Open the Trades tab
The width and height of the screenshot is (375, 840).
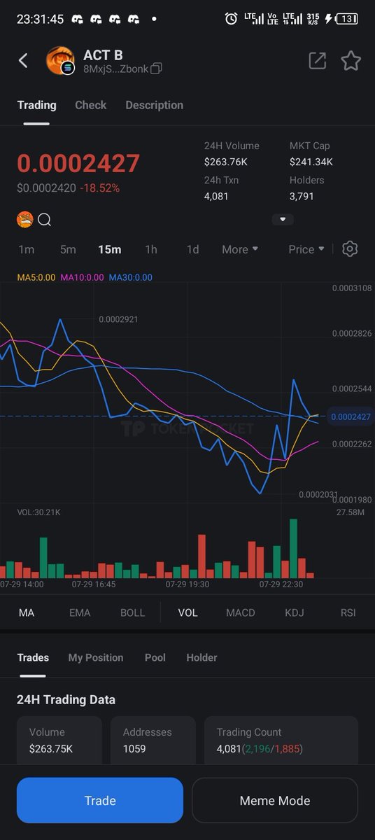[33, 657]
